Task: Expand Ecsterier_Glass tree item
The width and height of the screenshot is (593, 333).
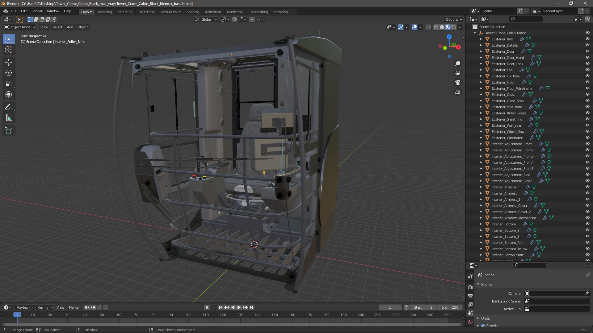Action: [x=481, y=95]
